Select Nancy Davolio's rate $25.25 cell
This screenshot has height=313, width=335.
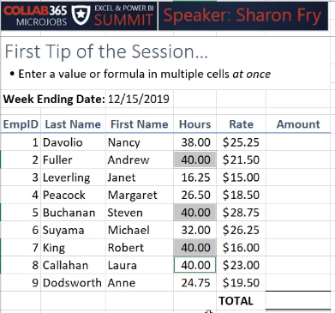point(241,142)
